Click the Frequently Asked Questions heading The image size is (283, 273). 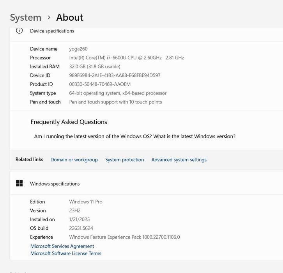(x=69, y=122)
